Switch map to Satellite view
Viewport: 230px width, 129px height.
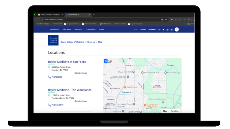175,111
